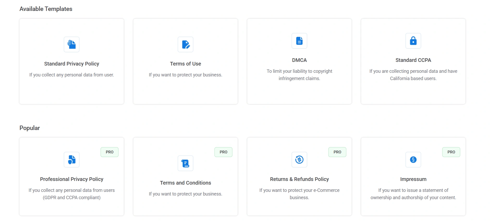Click the PRO badge on Professional Privacy Policy

[x=109, y=152]
